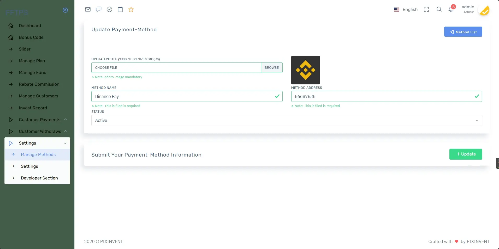Go to Dashboard in the sidebar
Viewport: 499px width, 249px height.
click(30, 26)
